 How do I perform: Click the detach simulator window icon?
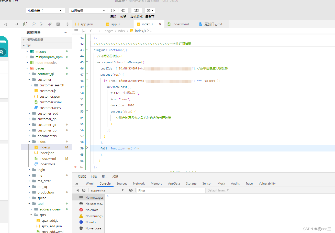tap(16, 24)
